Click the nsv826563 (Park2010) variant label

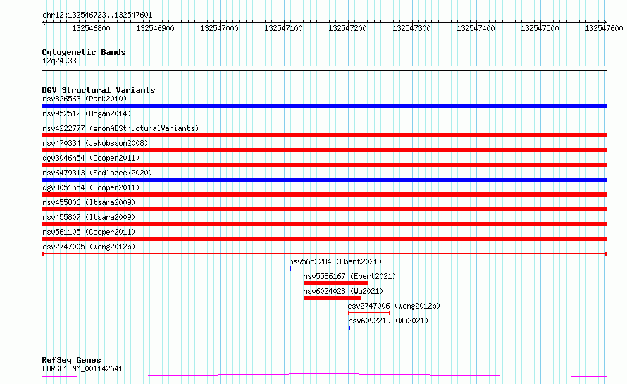tap(84, 99)
